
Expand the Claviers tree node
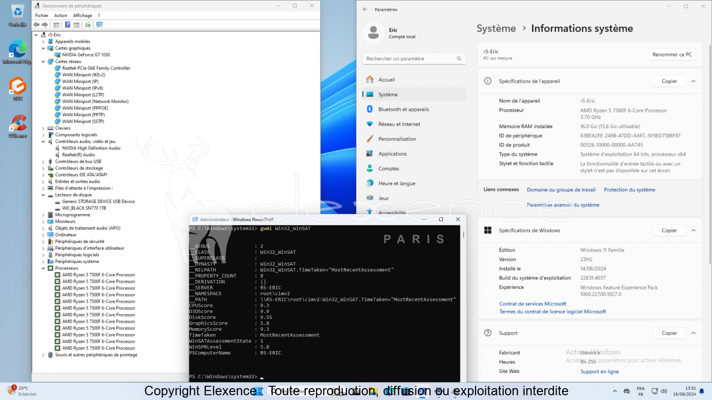(43, 128)
